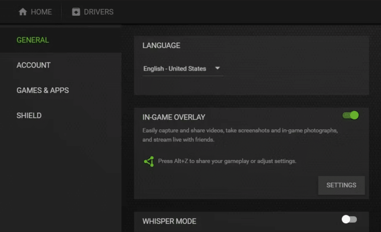
Task: Click the language dropdown arrow
Action: click(217, 68)
